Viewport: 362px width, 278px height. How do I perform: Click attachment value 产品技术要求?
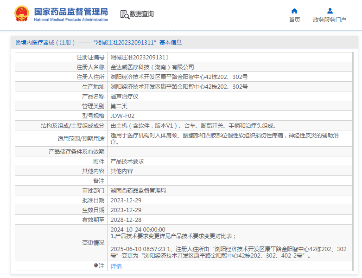pos(127,162)
